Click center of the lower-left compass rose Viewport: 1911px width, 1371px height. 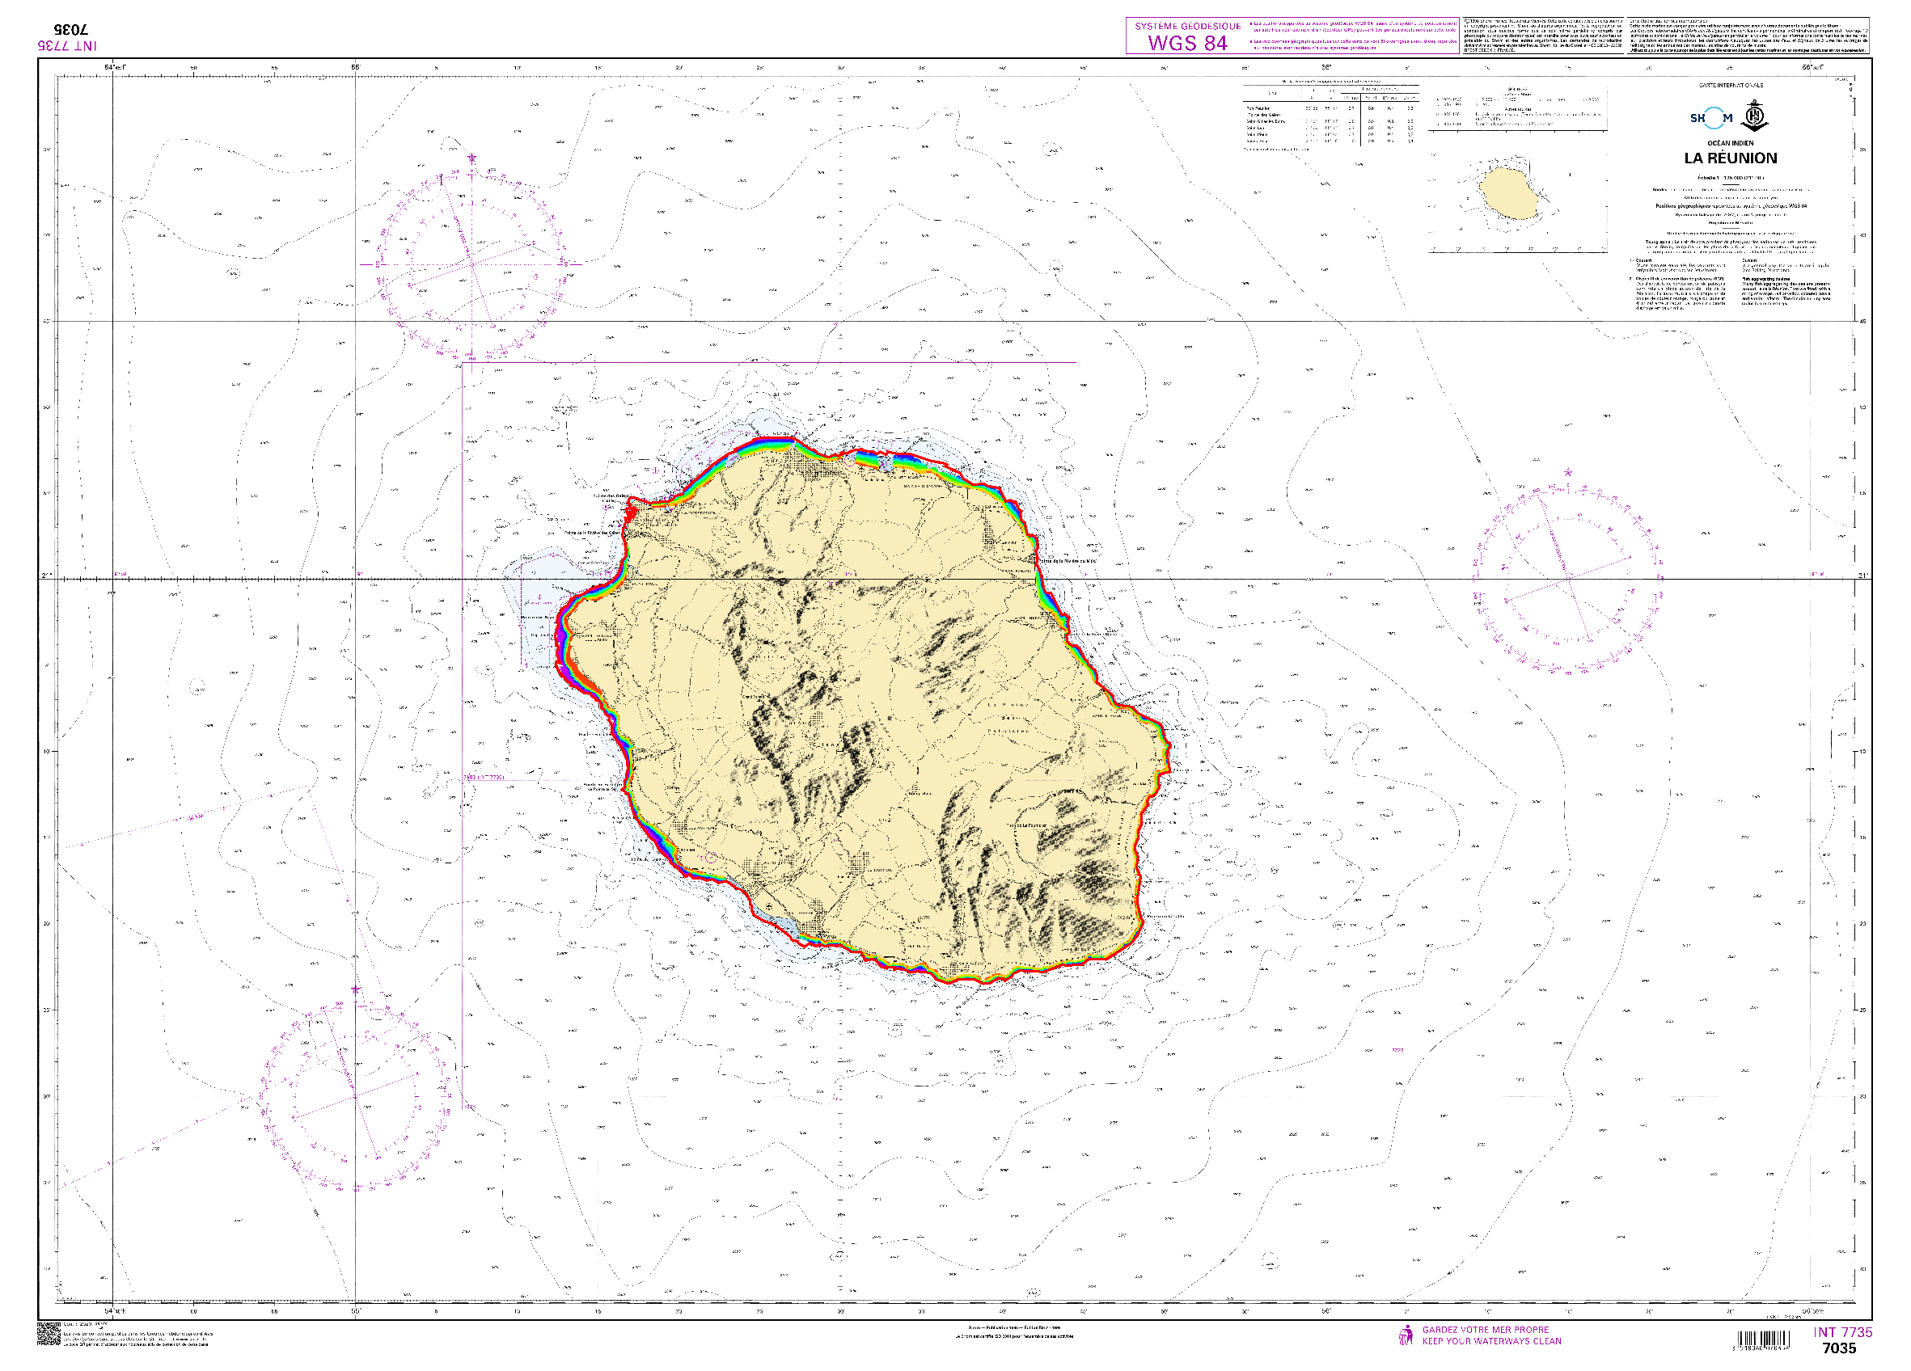(x=357, y=1096)
